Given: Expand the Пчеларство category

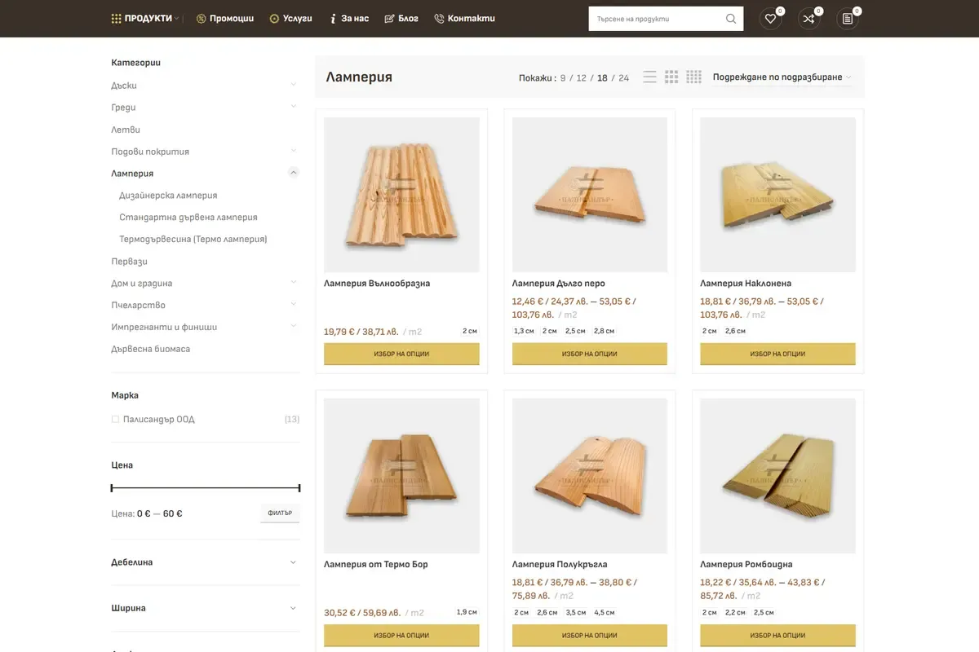Looking at the screenshot, I should click(x=294, y=305).
